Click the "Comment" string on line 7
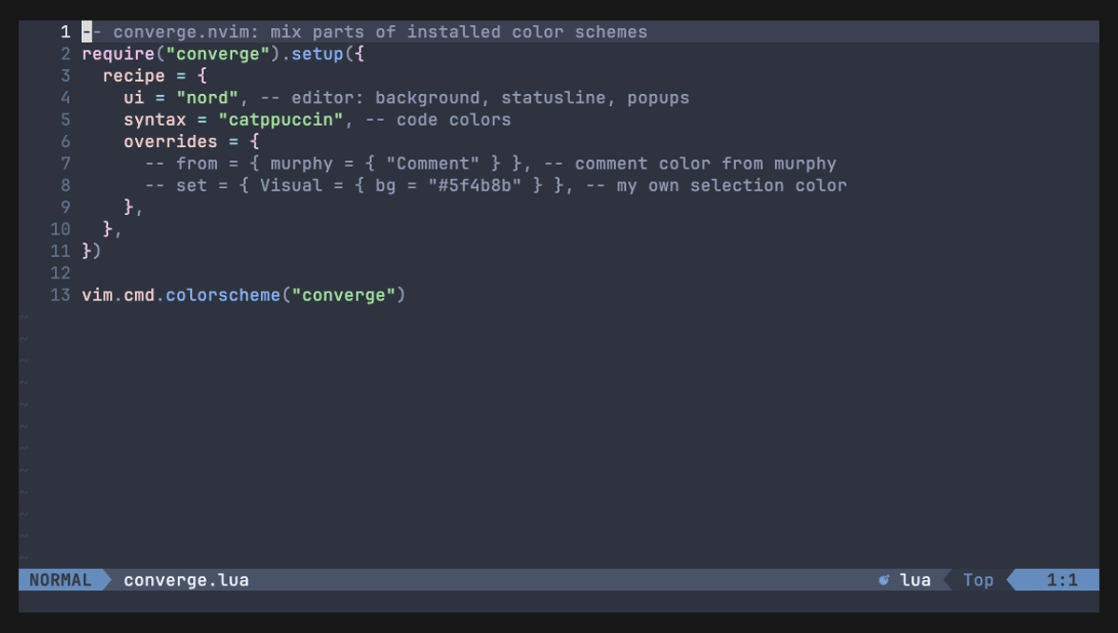 tap(432, 163)
